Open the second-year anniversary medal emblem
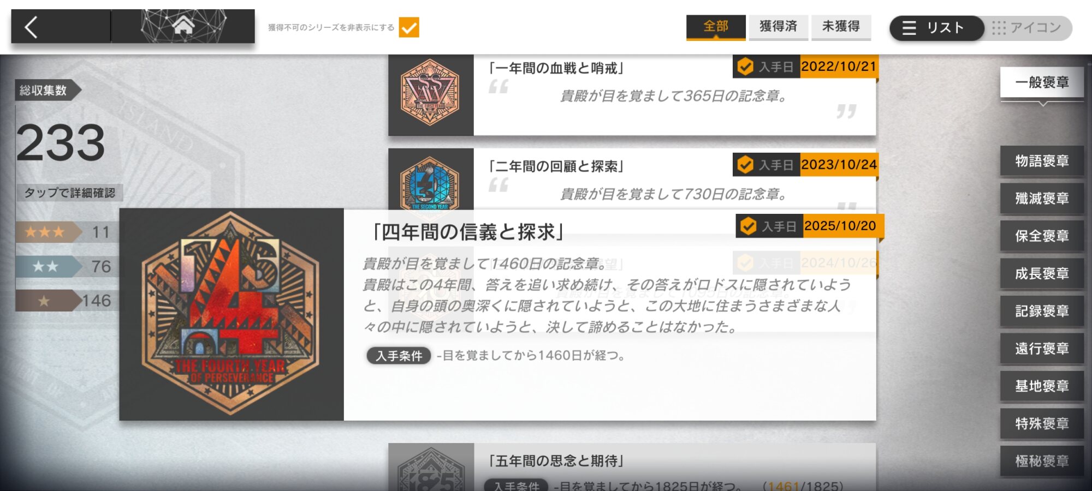 pos(430,180)
